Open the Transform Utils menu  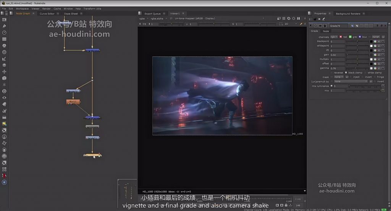point(92,8)
